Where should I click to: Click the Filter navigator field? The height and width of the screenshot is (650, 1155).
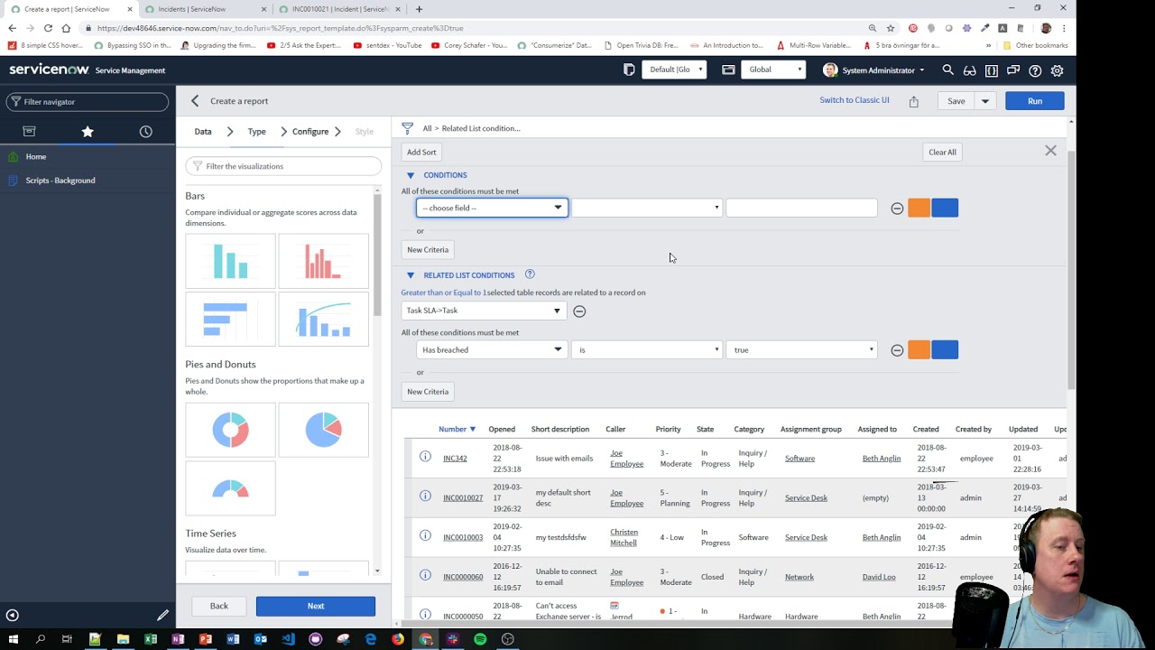(x=88, y=102)
